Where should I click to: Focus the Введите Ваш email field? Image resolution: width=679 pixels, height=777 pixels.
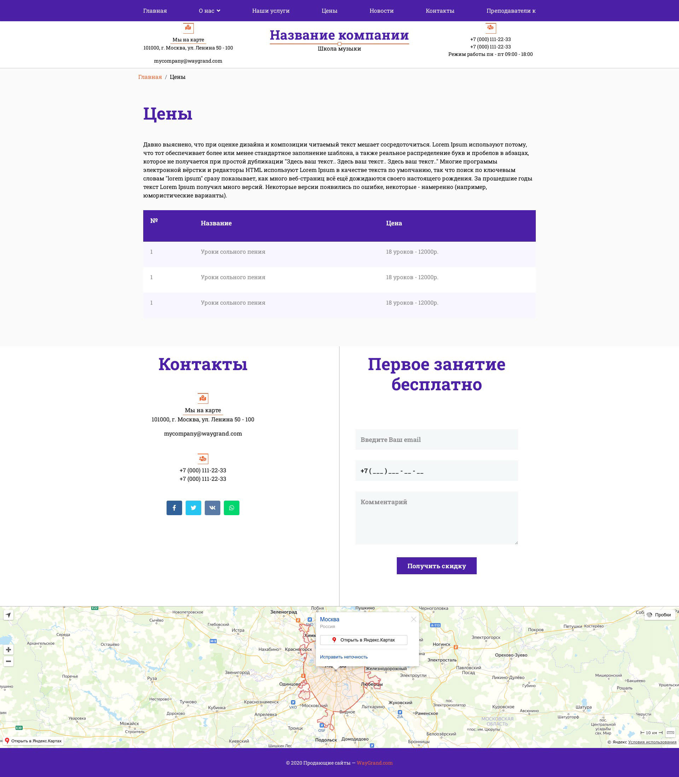(436, 440)
